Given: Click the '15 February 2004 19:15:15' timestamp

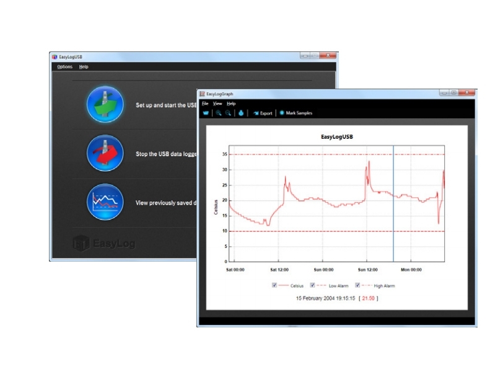Looking at the screenshot, I should tap(325, 298).
